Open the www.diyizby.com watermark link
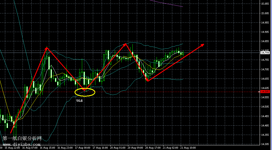Screen dimensions: 272x150 click(x=22, y=144)
